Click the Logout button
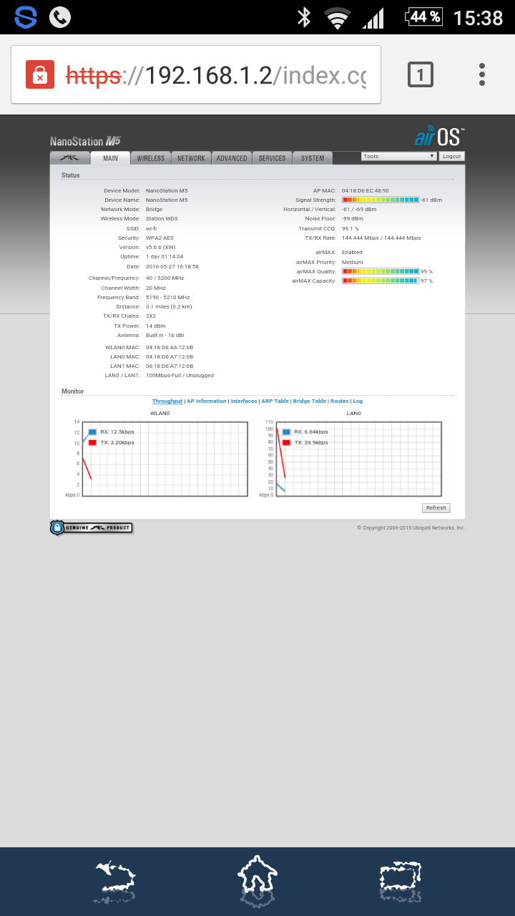The width and height of the screenshot is (515, 916). click(451, 156)
